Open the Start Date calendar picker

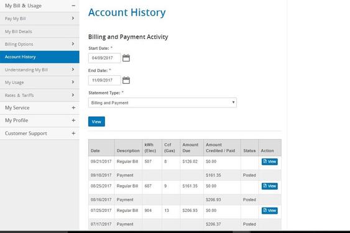[126, 58]
